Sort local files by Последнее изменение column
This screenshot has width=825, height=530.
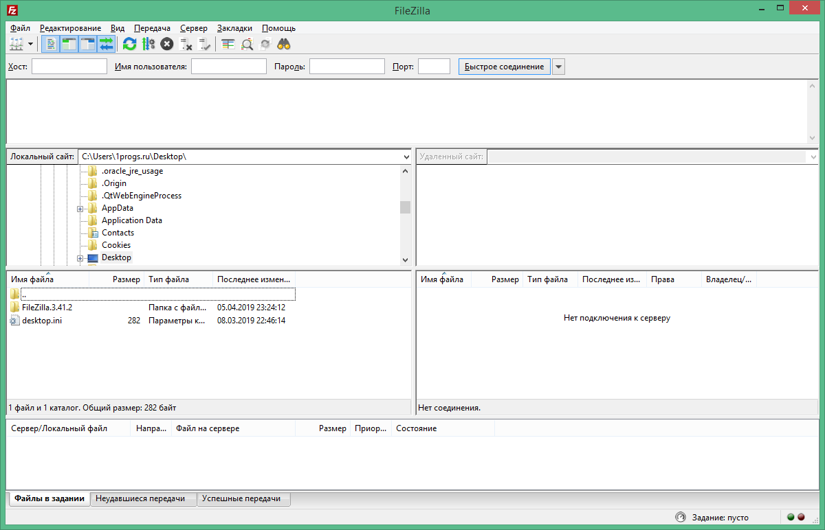254,279
